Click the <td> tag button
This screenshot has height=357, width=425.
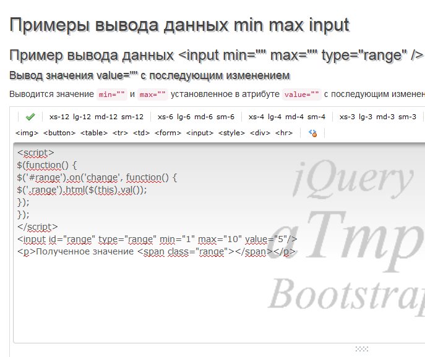tap(141, 133)
